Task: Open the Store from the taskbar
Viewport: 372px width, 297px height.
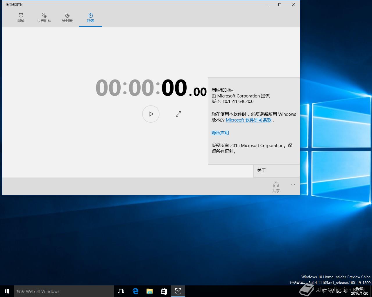Action: pyautogui.click(x=164, y=291)
